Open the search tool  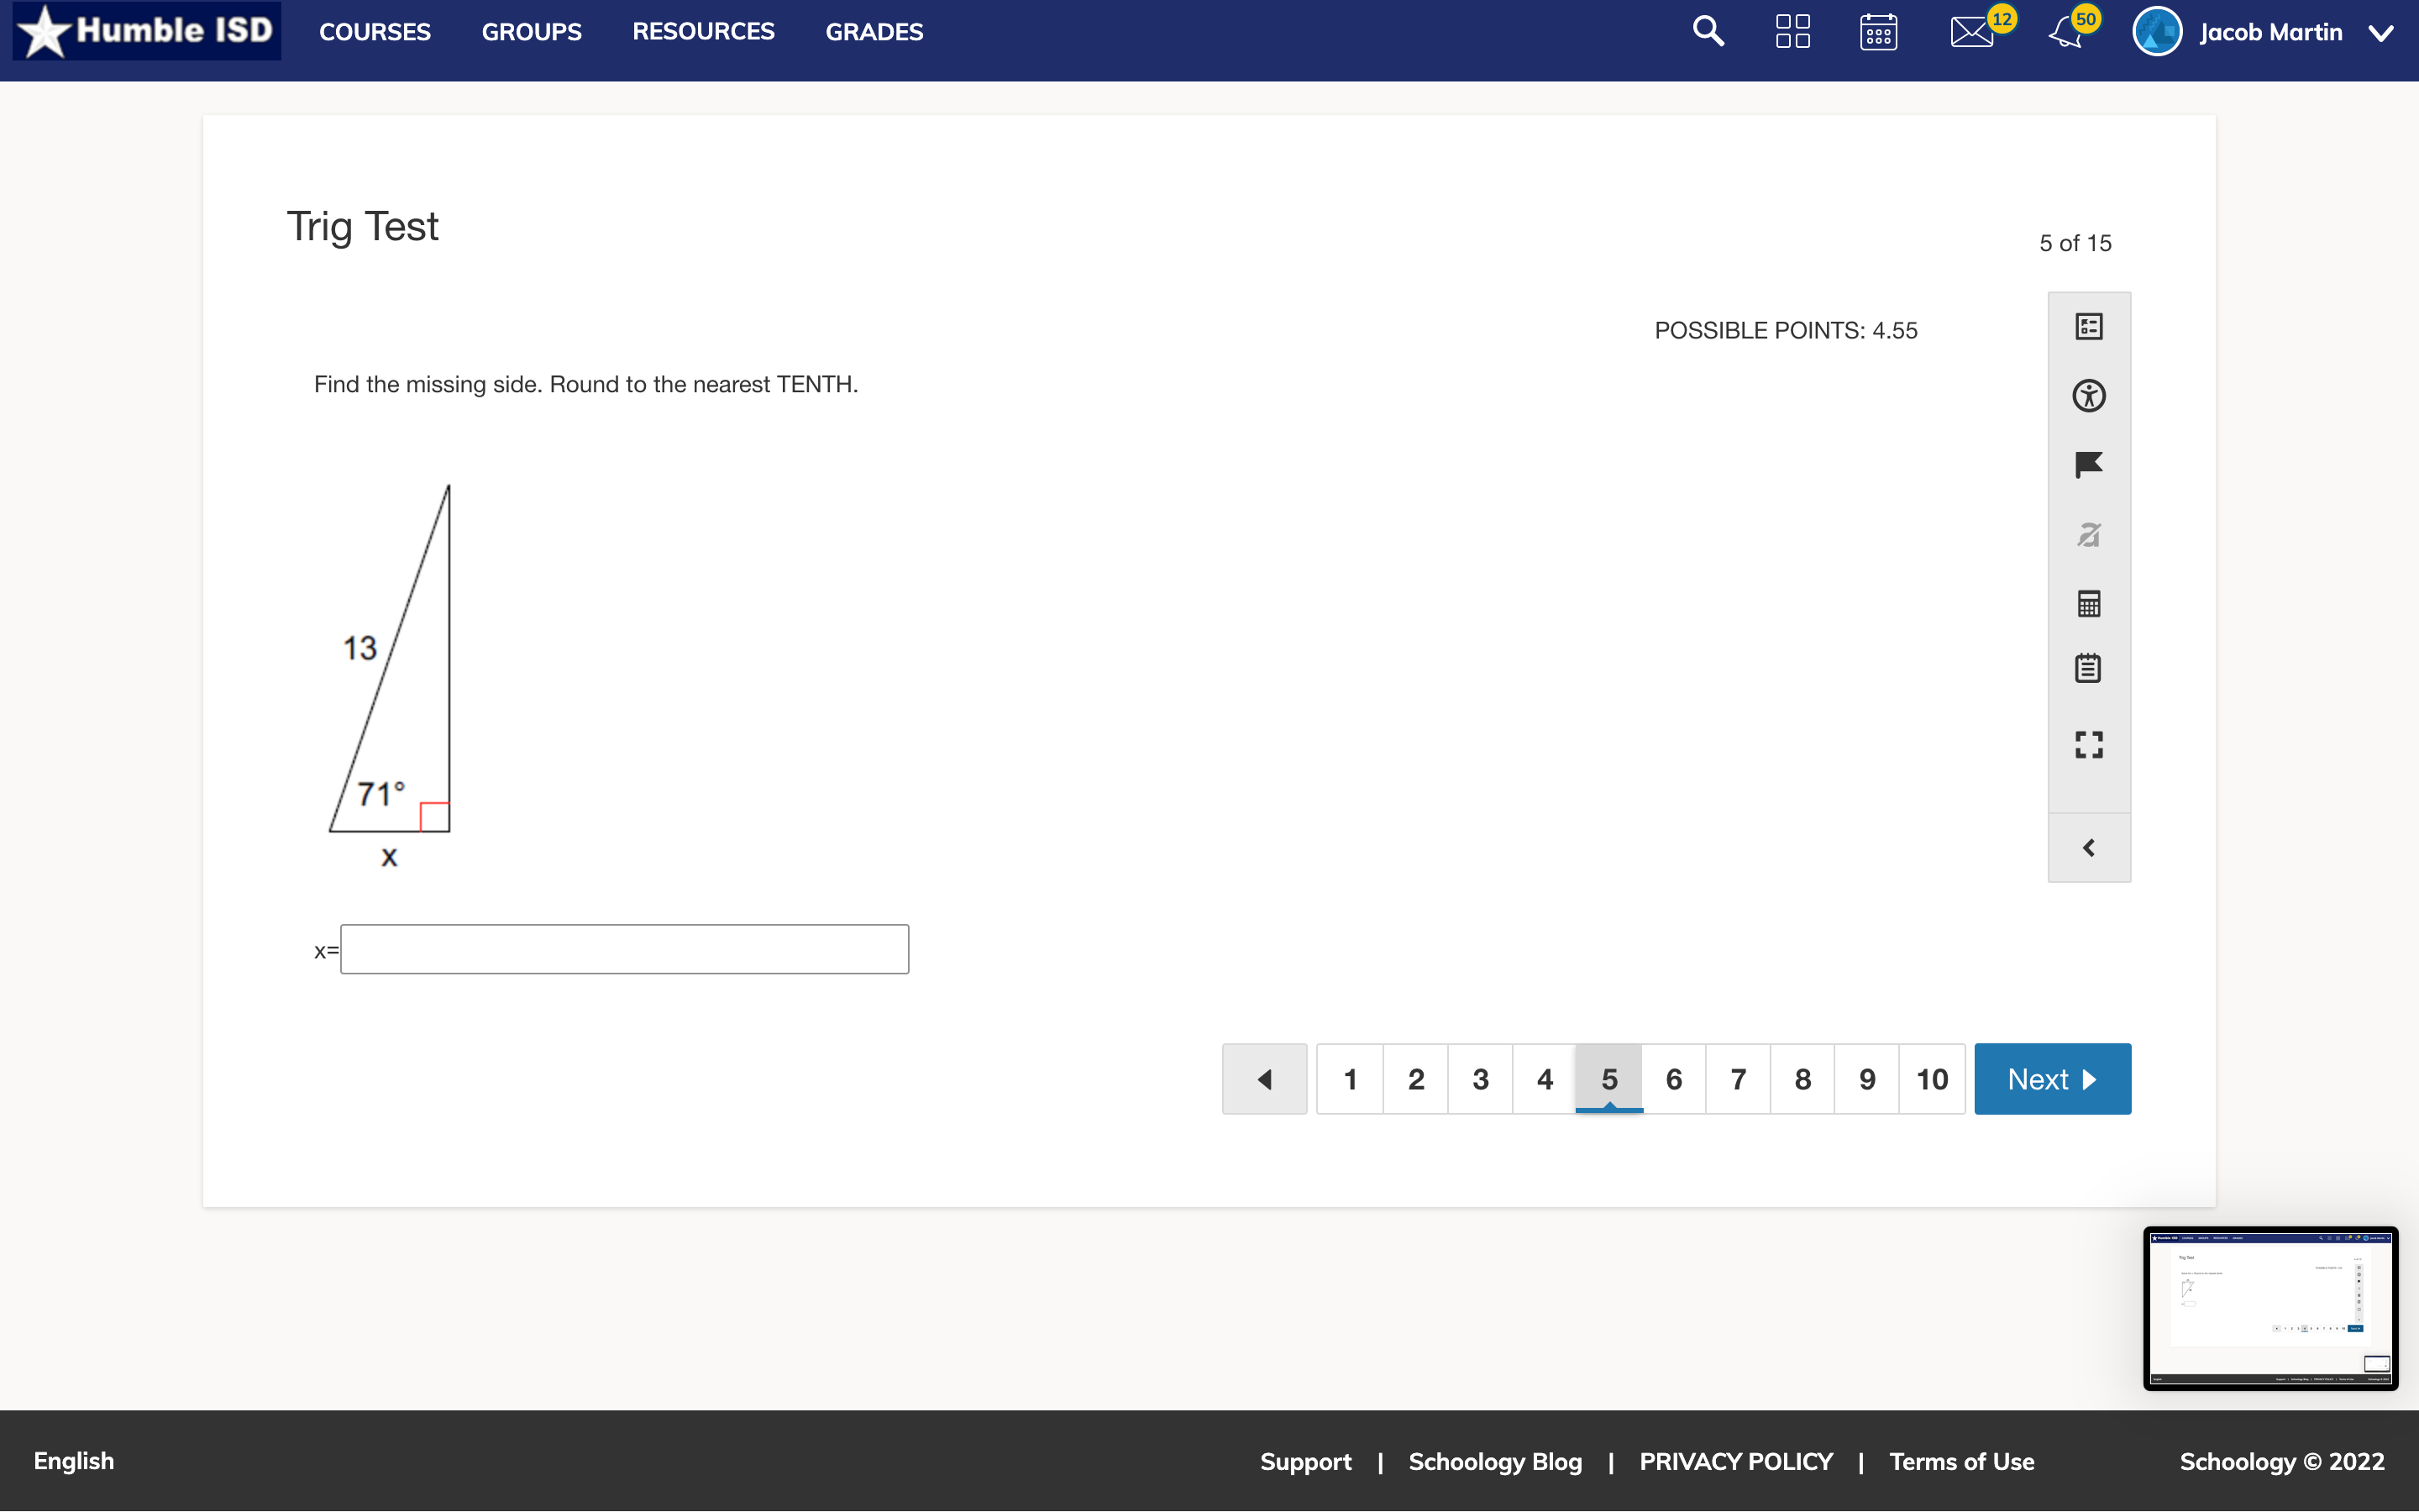click(1708, 31)
